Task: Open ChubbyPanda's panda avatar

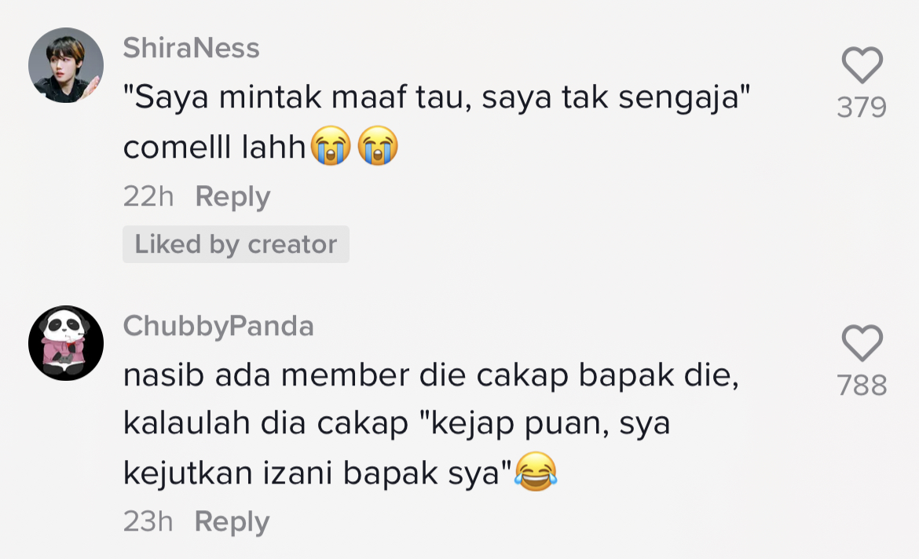Action: click(66, 343)
